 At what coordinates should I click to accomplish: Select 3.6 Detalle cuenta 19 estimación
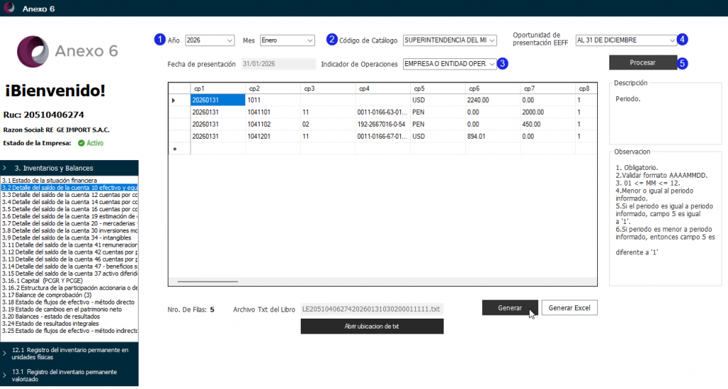tap(70, 216)
